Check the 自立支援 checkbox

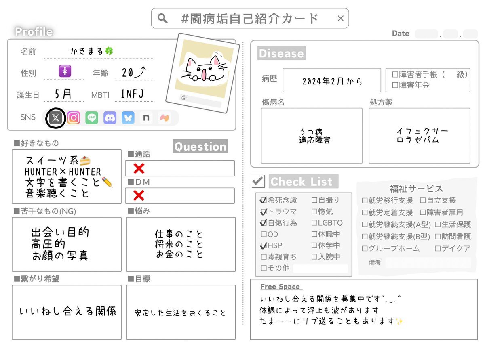pos(422,201)
